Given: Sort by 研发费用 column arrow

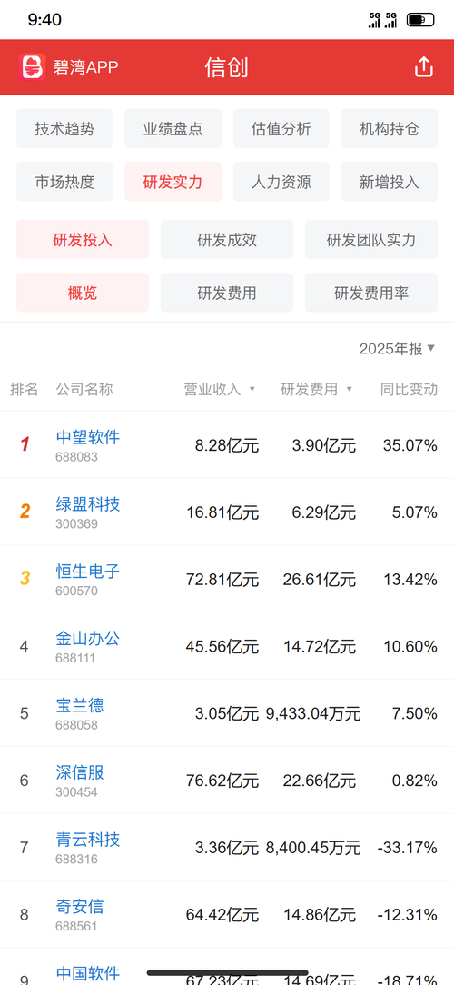Looking at the screenshot, I should tap(350, 389).
